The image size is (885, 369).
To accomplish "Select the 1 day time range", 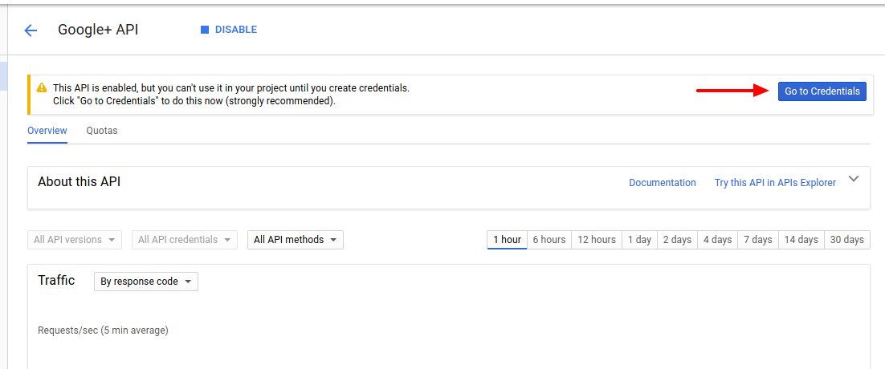I will (639, 240).
